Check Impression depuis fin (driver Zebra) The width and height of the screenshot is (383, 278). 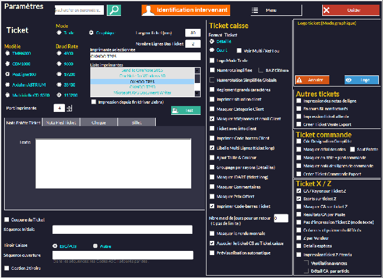coord(94,102)
